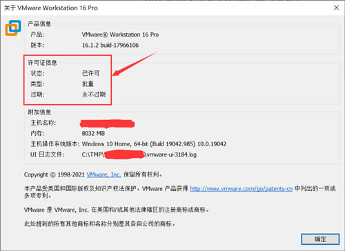
Task: Click the 类型 label
Action: pyautogui.click(x=37, y=84)
